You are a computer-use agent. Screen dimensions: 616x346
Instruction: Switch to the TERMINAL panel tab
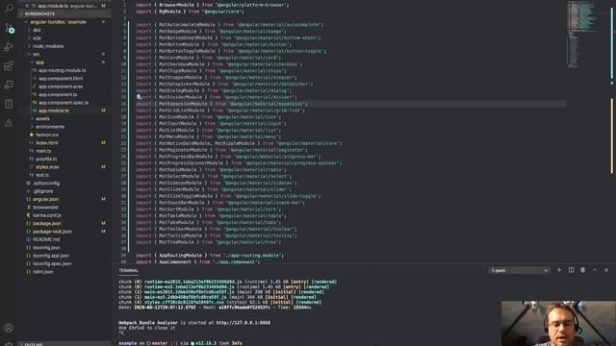(x=128, y=270)
